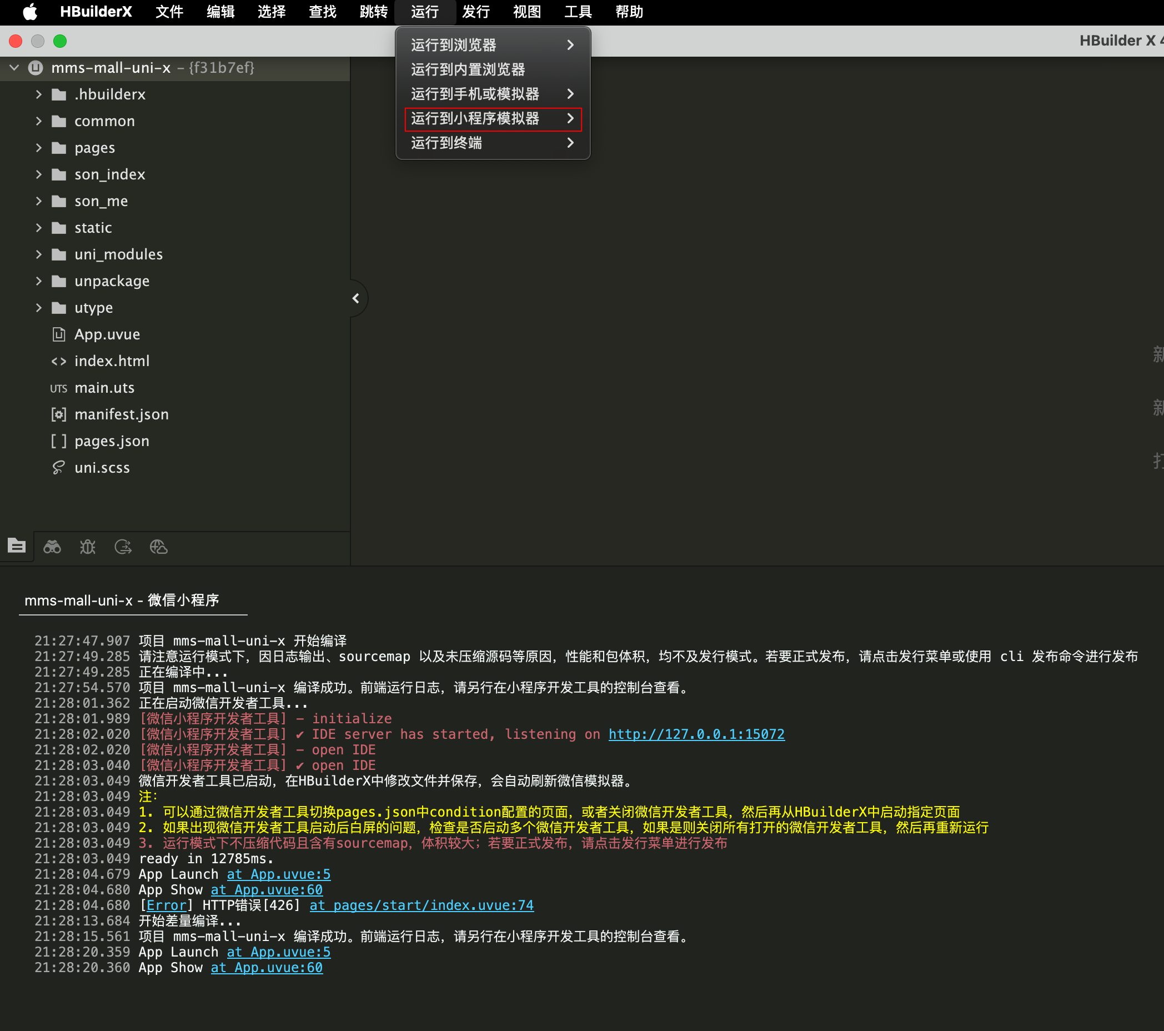Screen dimensions: 1164x1031
Task: Click the static folder icon
Action: tap(59, 228)
